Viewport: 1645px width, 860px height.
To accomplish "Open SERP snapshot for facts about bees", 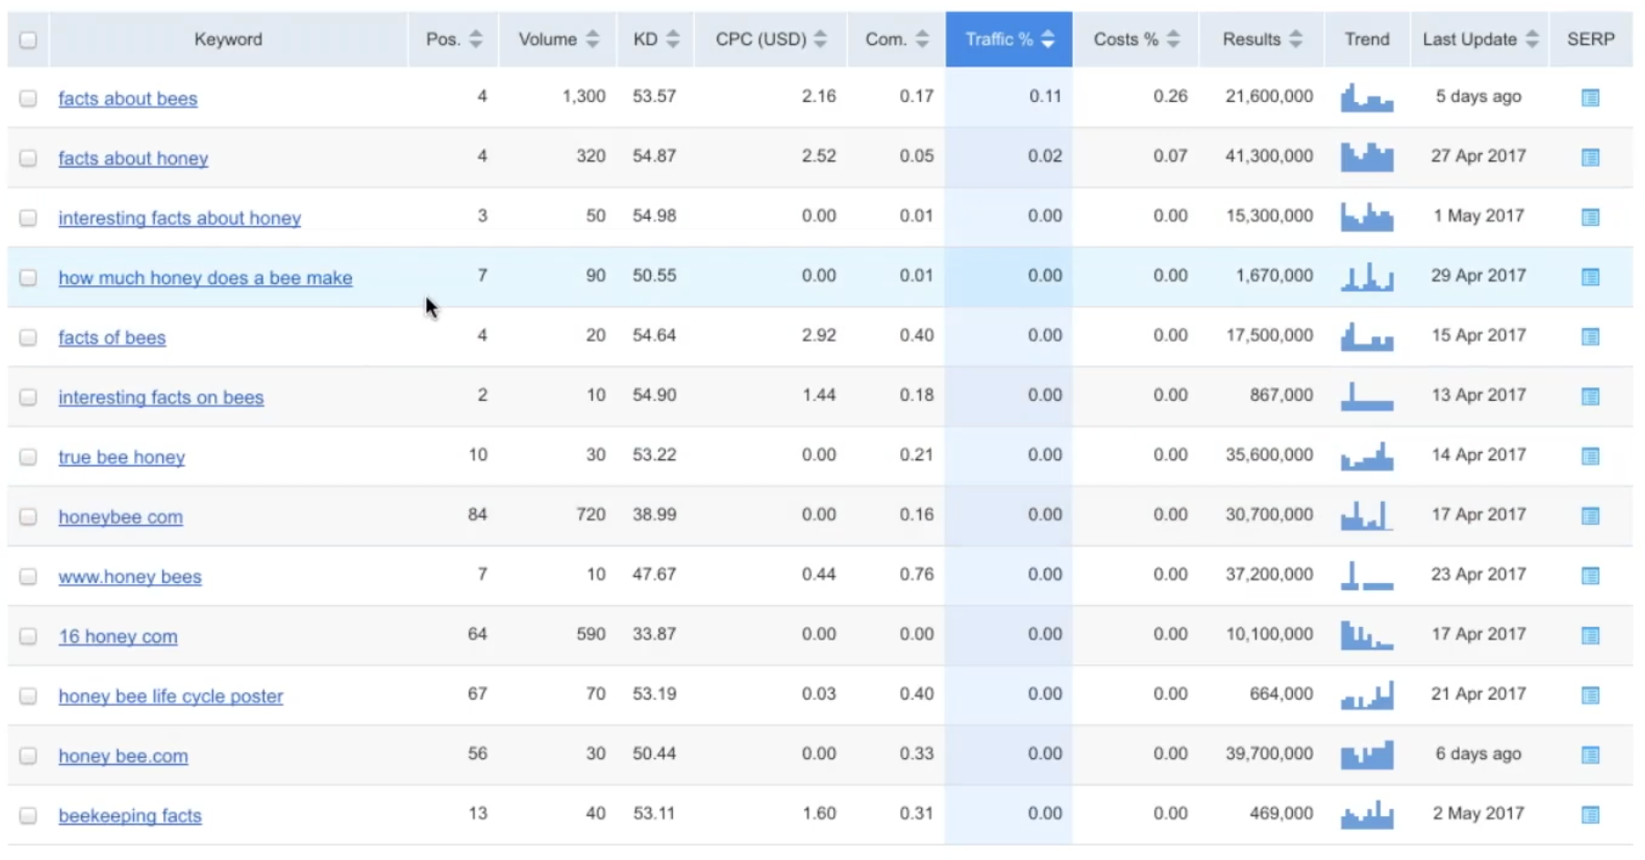I will click(x=1590, y=97).
